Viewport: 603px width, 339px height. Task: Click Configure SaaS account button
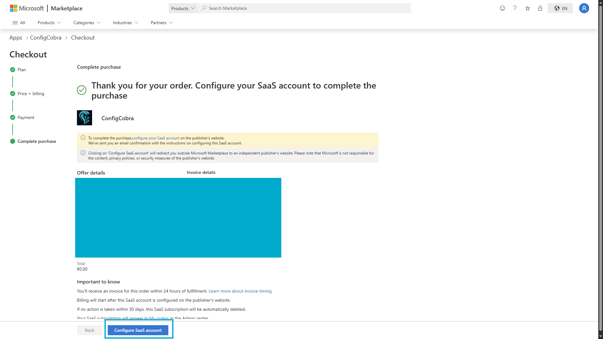138,330
